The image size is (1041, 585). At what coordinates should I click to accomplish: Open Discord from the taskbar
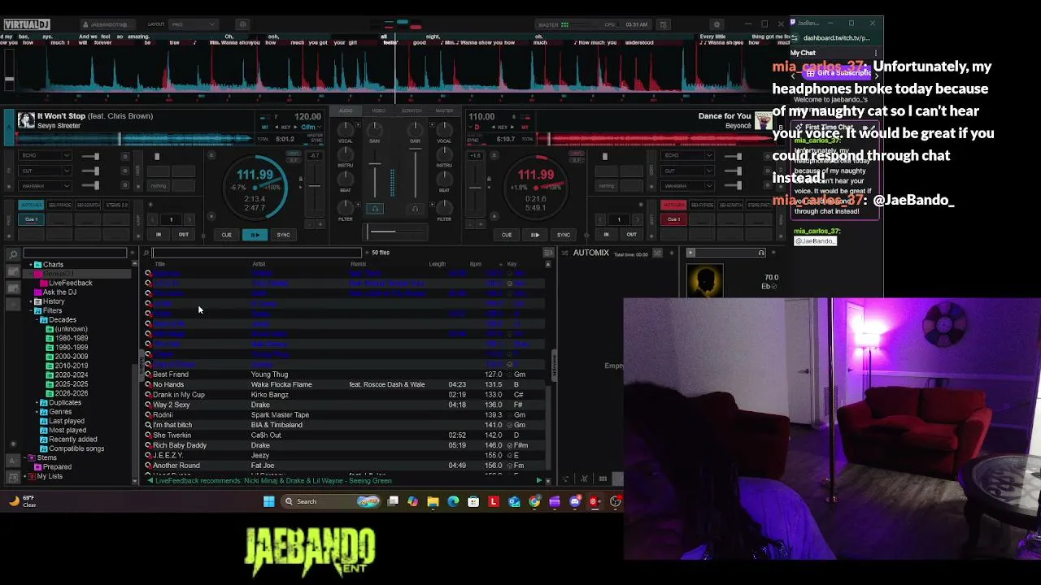(575, 501)
